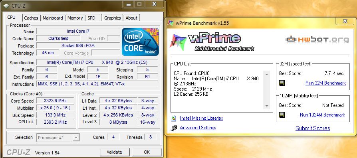This screenshot has width=357, height=158.
Task: Click the CPU-Z title bar icon
Action: click(6, 6)
